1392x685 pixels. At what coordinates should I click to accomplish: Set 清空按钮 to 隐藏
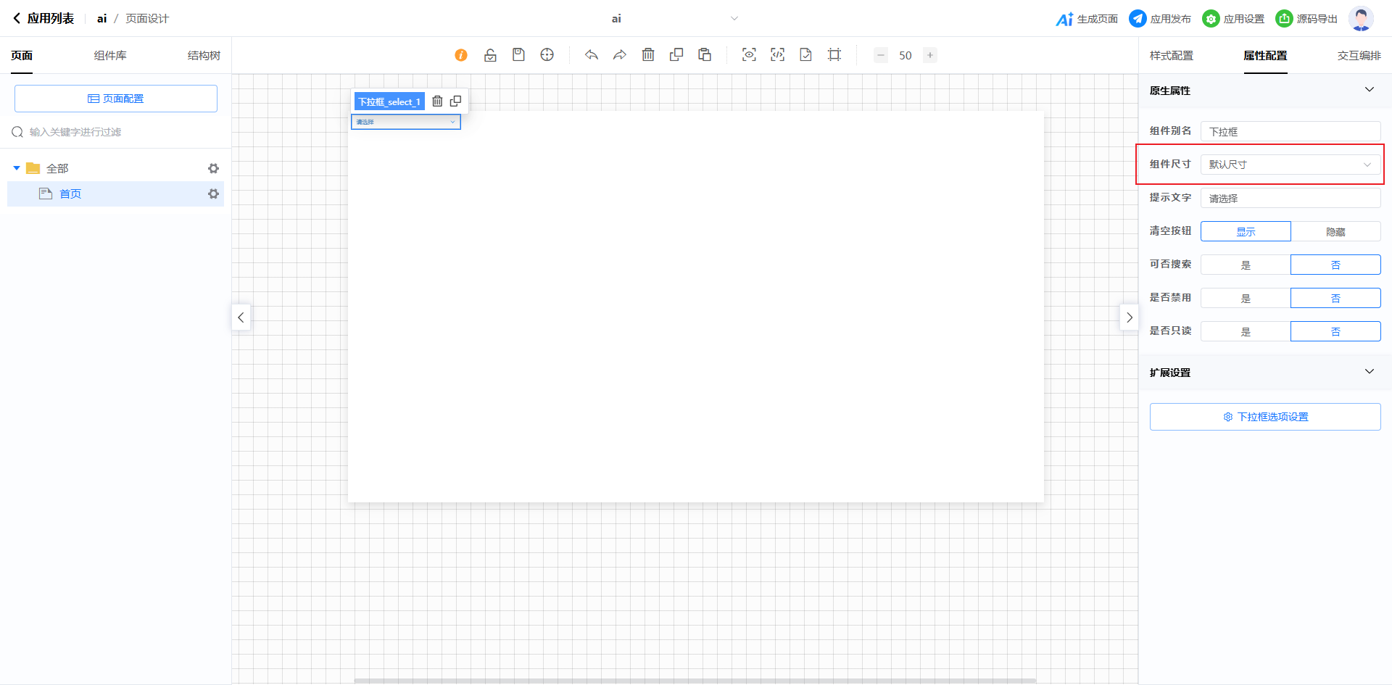point(1335,232)
